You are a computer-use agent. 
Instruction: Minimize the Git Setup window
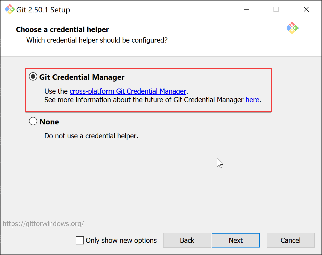246,10
